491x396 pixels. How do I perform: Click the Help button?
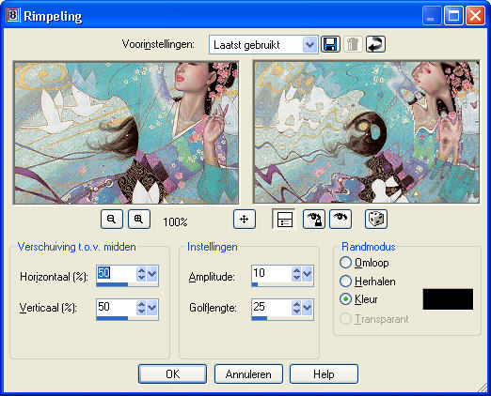324,373
